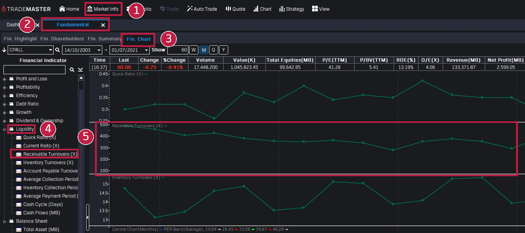This screenshot has width=525, height=233.
Task: Click the Quote candlestick icon
Action: coord(228,9)
